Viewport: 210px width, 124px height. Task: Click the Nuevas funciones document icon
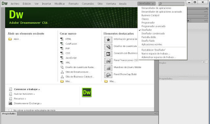(10, 94)
